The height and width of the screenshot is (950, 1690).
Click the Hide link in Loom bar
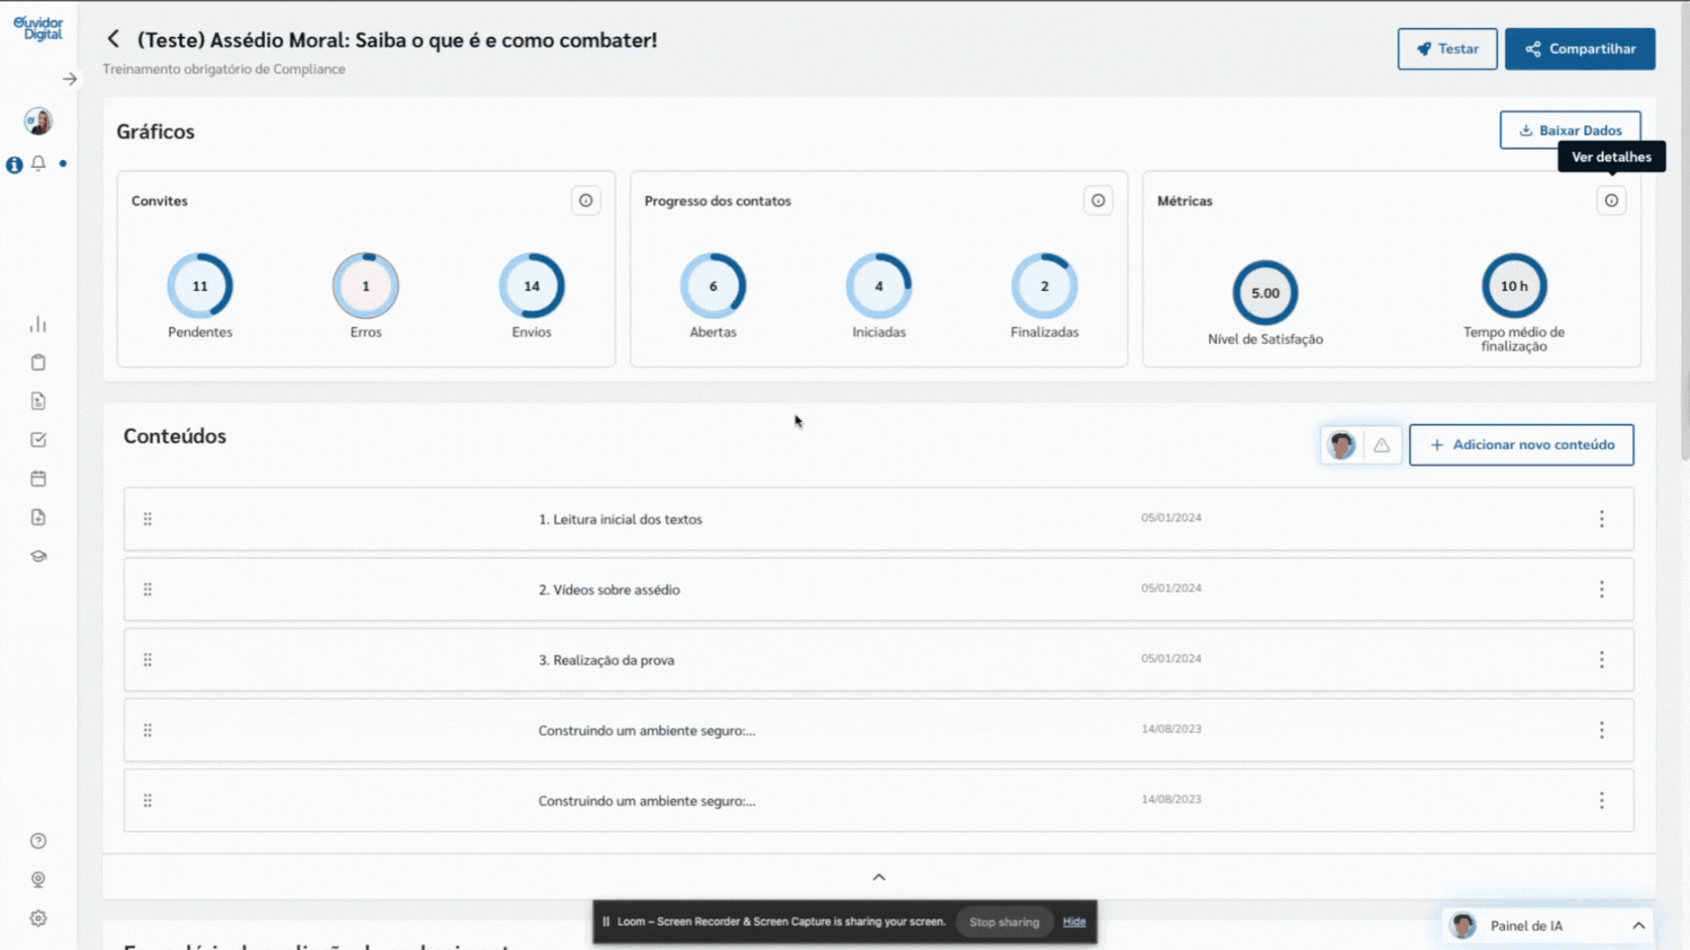(x=1074, y=922)
